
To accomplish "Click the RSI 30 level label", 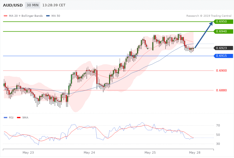I will click(x=218, y=144).
